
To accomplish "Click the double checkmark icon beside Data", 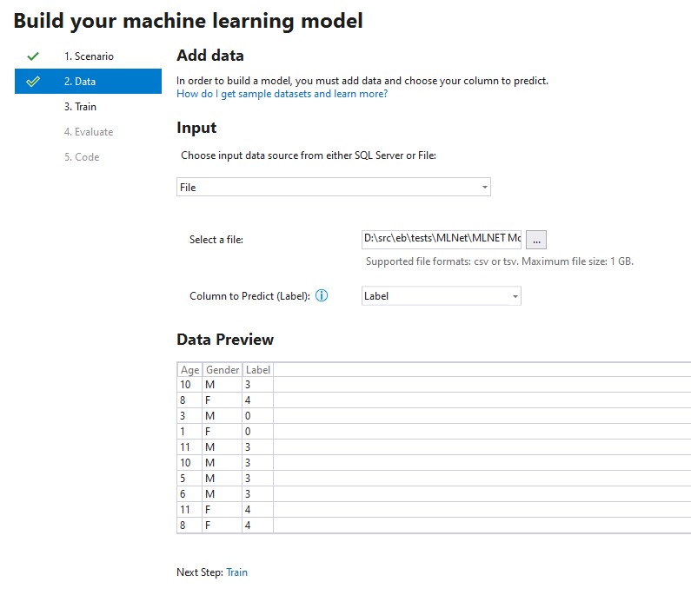I will click(33, 82).
